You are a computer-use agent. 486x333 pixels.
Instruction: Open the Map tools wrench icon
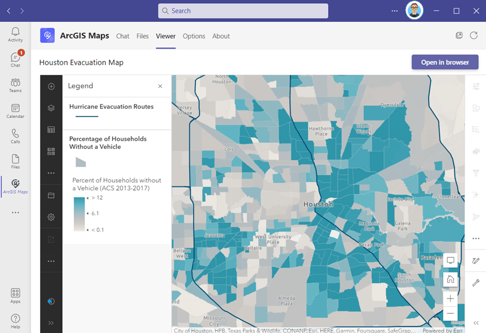[x=475, y=283]
